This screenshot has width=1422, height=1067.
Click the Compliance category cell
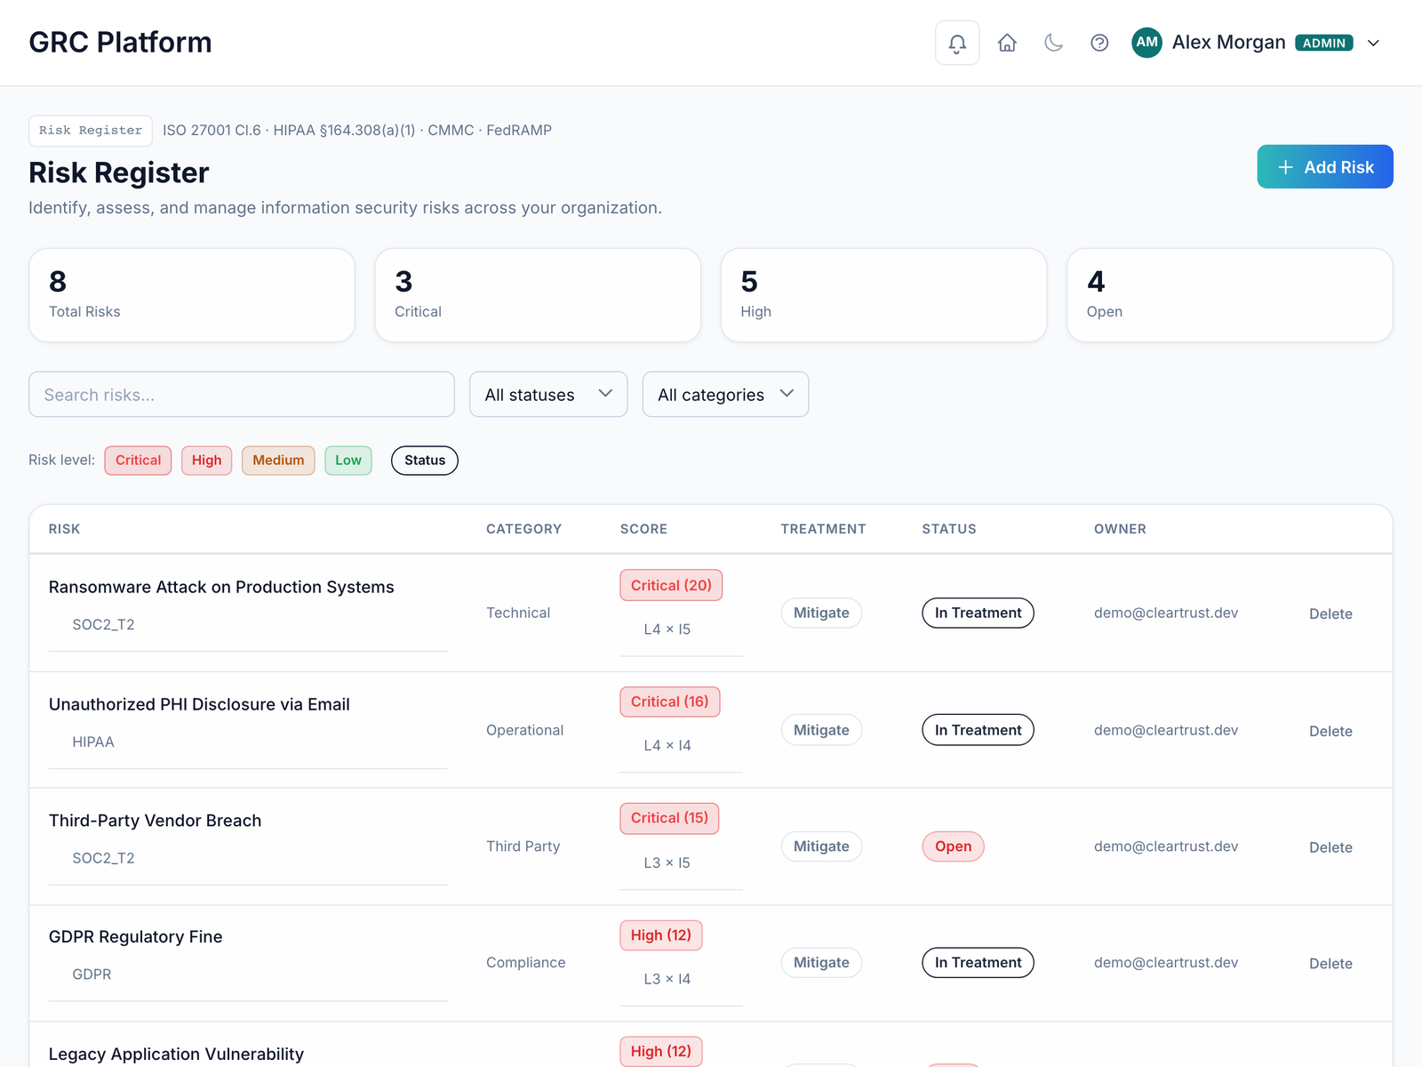(525, 963)
